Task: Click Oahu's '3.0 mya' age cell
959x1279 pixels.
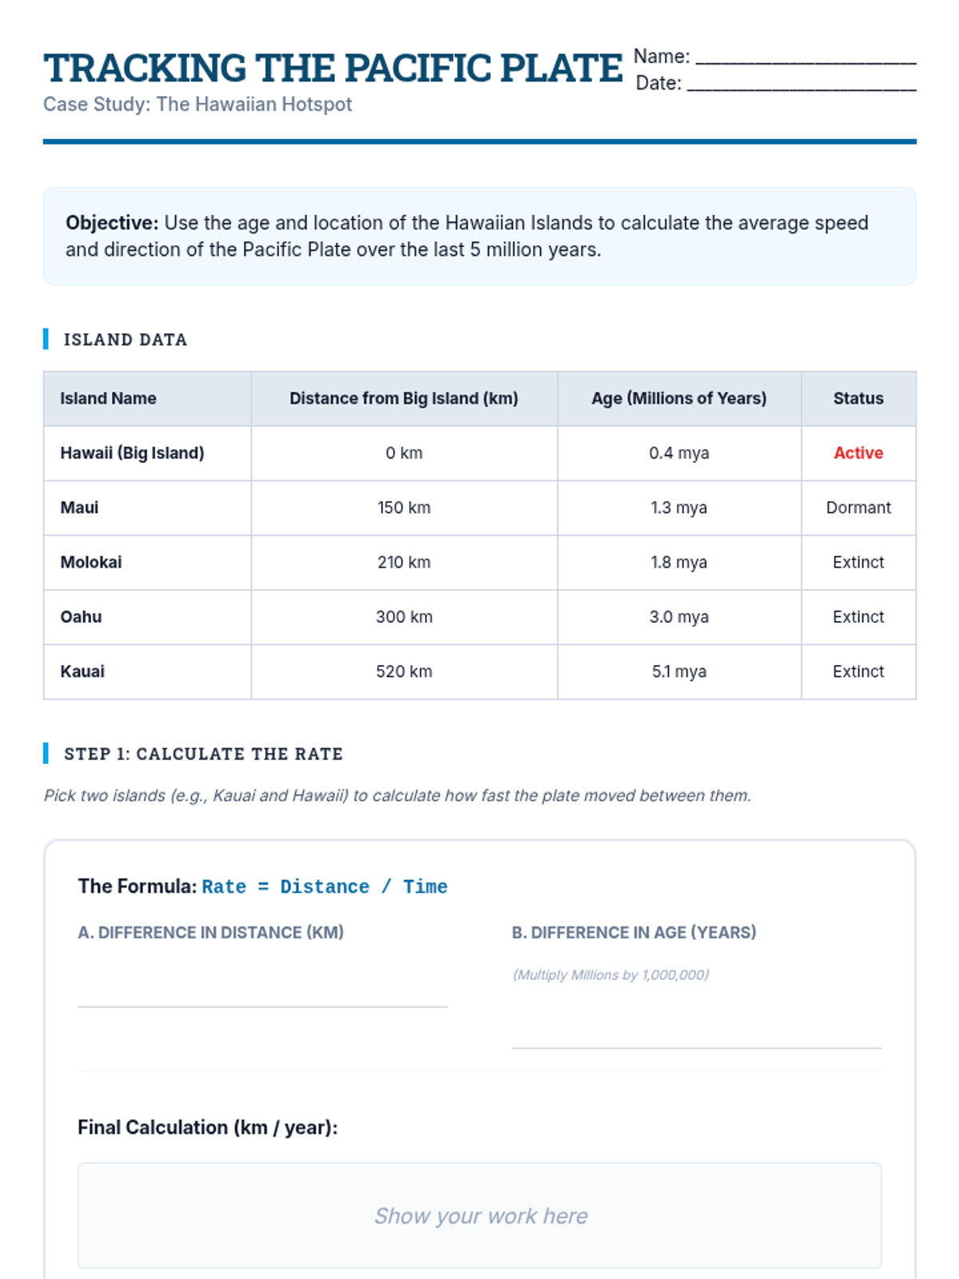Action: tap(678, 617)
